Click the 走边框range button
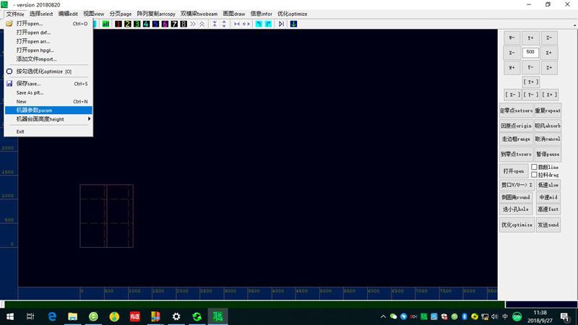Screen dimensions: 578x325 516,139
